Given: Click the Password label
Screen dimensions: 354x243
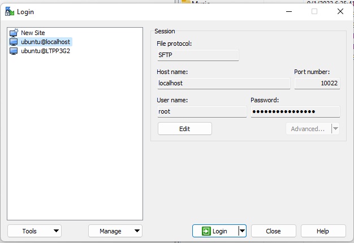Looking at the screenshot, I should click(265, 100).
